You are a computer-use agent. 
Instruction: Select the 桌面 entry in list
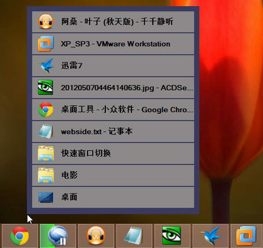(113, 197)
